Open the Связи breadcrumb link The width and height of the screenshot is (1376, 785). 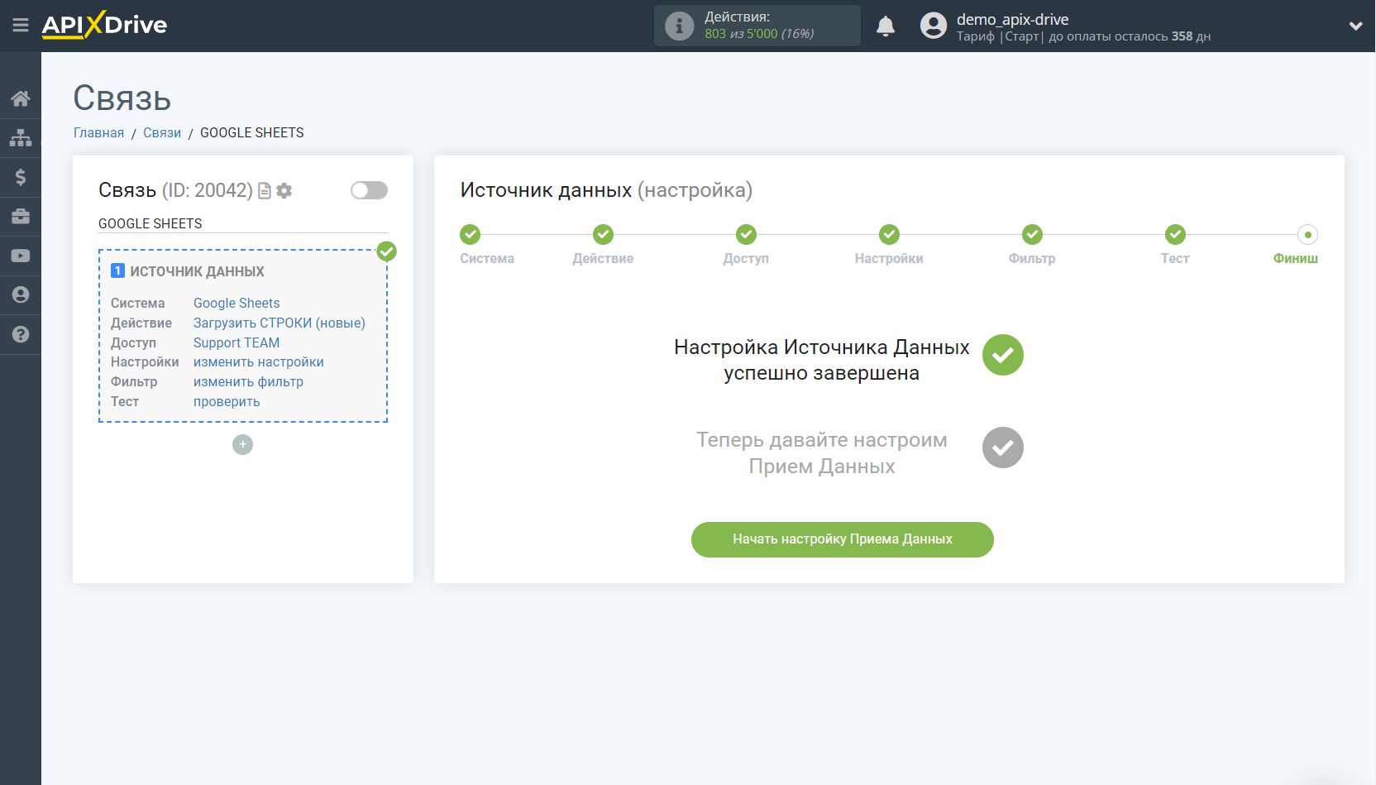click(x=162, y=133)
